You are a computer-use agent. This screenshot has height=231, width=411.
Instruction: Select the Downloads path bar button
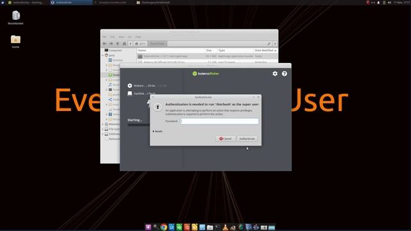(x=157, y=44)
